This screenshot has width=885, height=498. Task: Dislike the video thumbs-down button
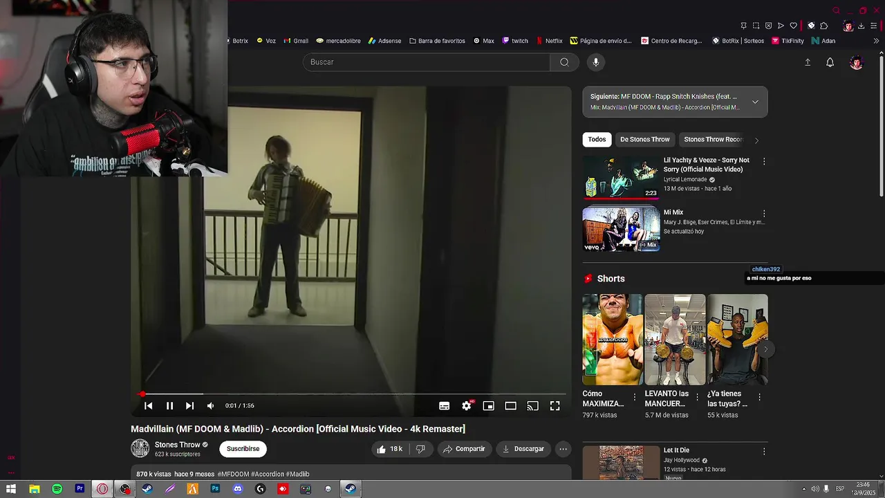click(x=420, y=449)
